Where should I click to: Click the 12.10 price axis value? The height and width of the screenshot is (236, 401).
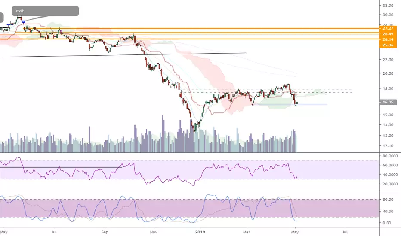388,146
